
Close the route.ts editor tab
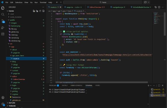pos(60,7)
